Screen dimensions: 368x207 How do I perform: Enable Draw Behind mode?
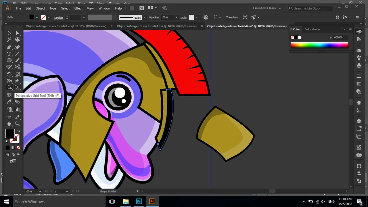coord(13,154)
